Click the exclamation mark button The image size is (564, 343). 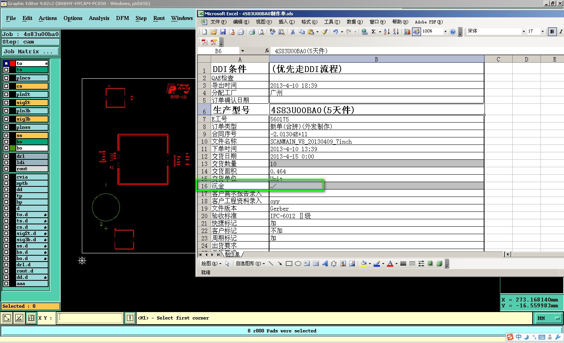tap(130, 318)
